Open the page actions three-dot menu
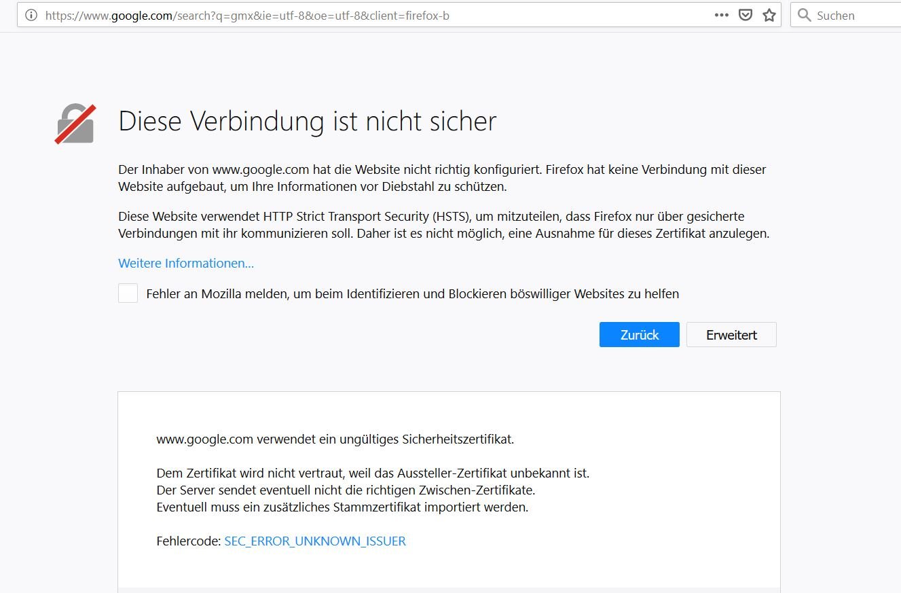Viewport: 901px width, 593px height. (x=722, y=15)
